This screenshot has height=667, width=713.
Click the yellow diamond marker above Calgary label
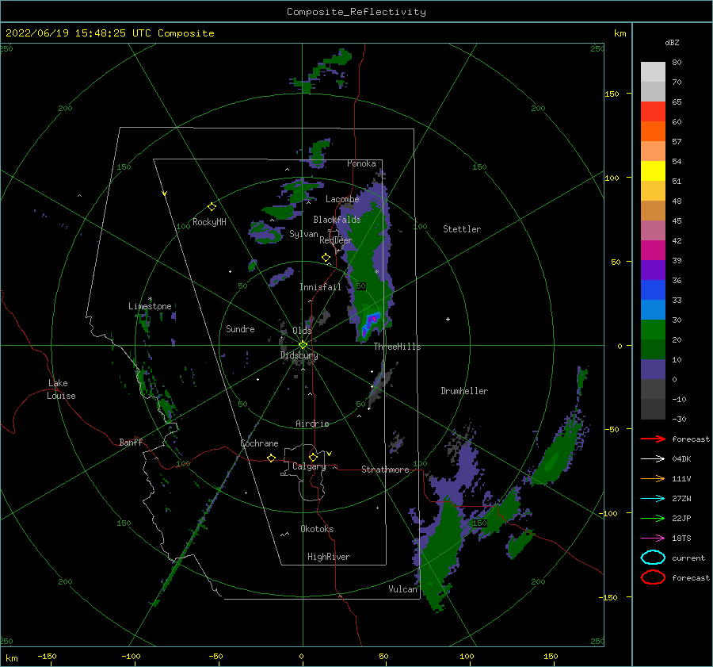313,457
